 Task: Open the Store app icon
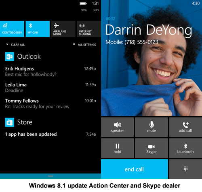click(10, 122)
